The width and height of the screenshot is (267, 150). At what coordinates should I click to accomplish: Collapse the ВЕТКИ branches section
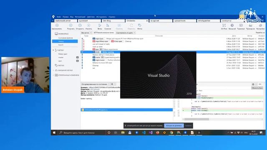53,50
